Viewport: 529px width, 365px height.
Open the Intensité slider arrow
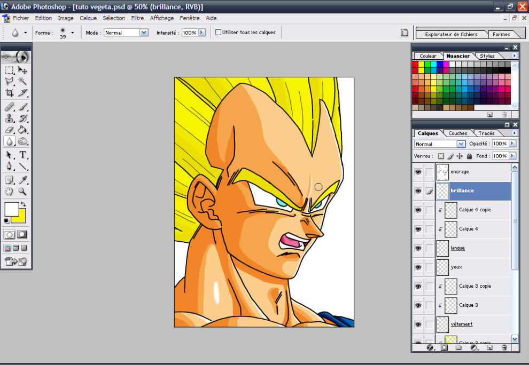point(202,33)
